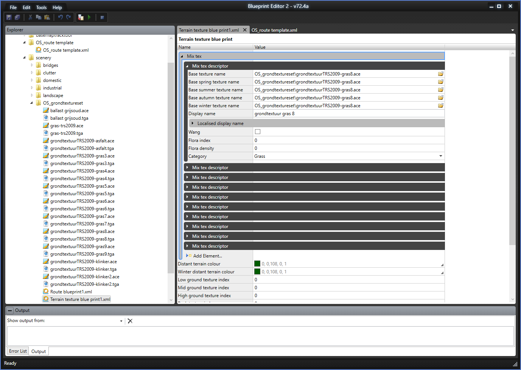
Task: Browse file for Base summer texture name
Action: tap(441, 90)
